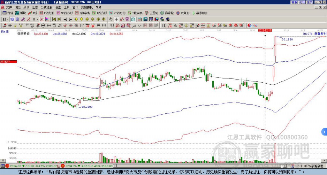Click the Tp=28.1380 value
Screen dimensions: 327x175
click(x=41, y=34)
